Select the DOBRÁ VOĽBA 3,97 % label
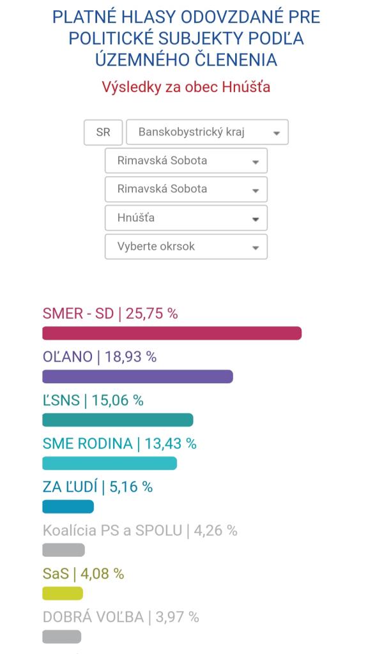 [x=121, y=618]
